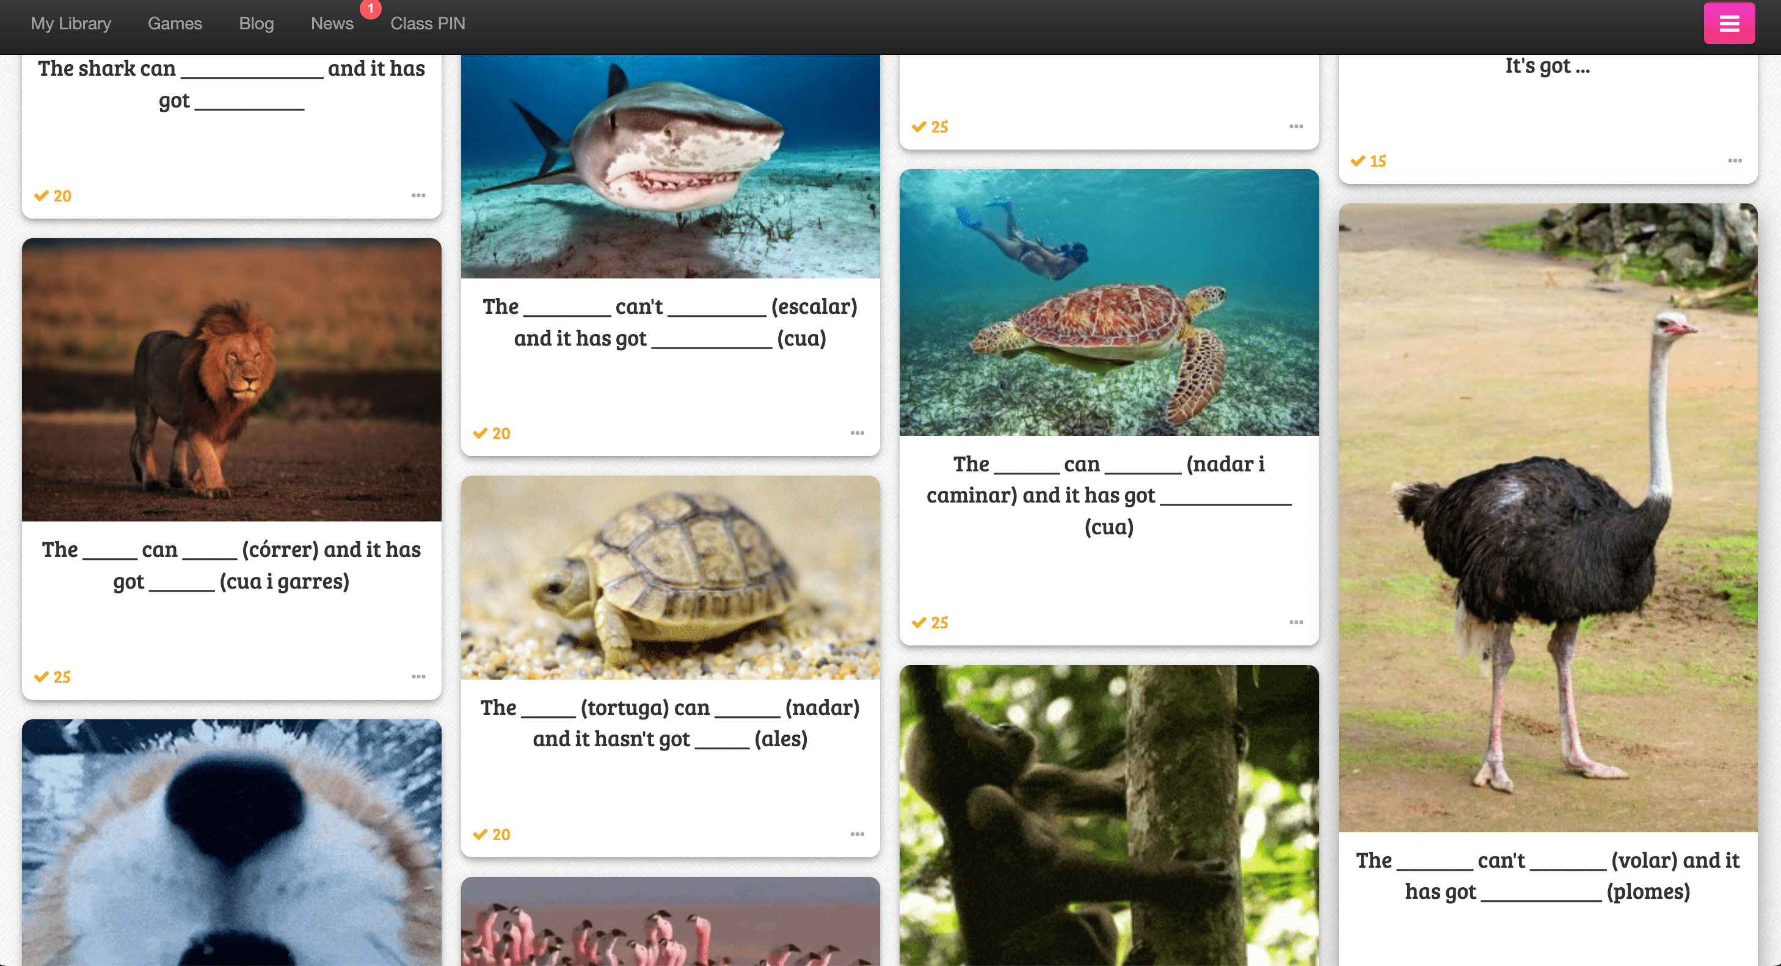The image size is (1781, 966).
Task: Open the ostrich photo thumbnail
Action: point(1548,518)
